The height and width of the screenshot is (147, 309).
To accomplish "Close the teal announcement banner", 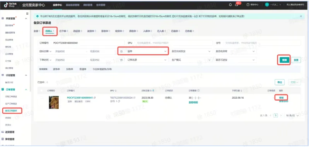I will coord(301,16).
